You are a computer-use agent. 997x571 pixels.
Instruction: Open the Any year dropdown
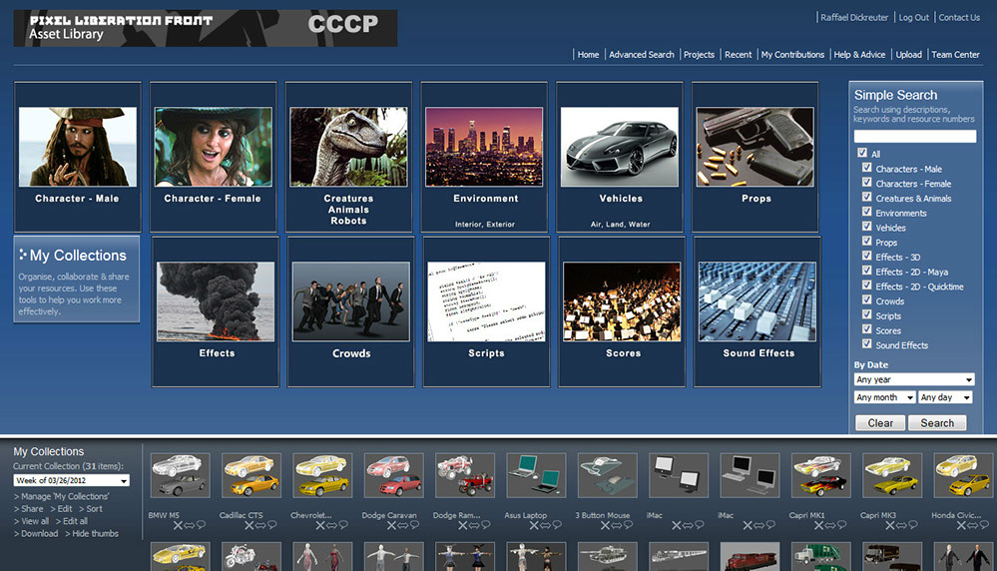(x=914, y=379)
